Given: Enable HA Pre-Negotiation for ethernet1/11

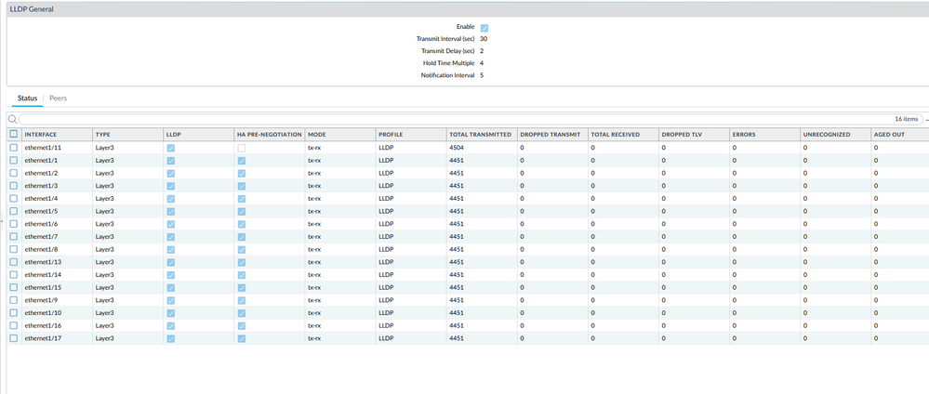Looking at the screenshot, I should click(242, 148).
